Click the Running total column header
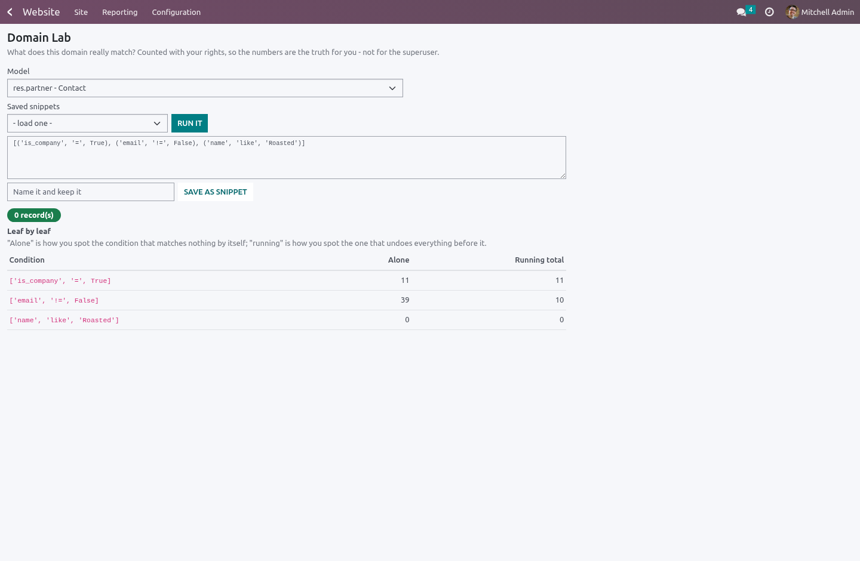 pyautogui.click(x=539, y=260)
